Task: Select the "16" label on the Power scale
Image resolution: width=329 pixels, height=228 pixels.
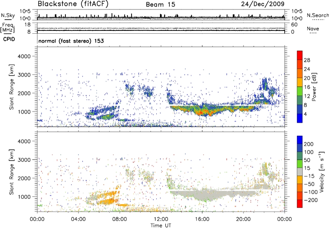Action: pos(307,87)
